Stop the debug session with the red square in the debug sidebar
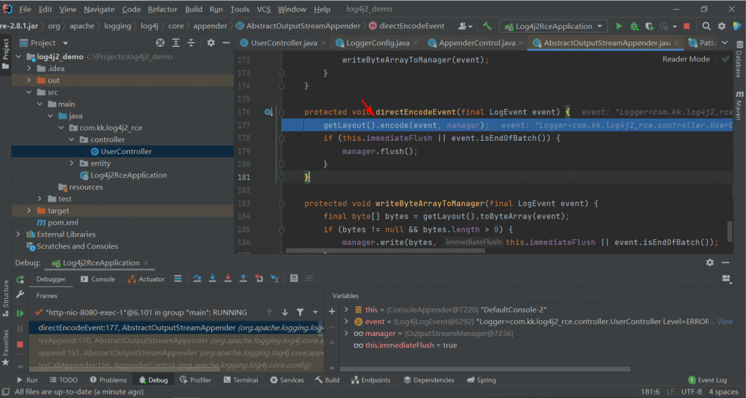Image resolution: width=746 pixels, height=398 pixels. tap(20, 344)
